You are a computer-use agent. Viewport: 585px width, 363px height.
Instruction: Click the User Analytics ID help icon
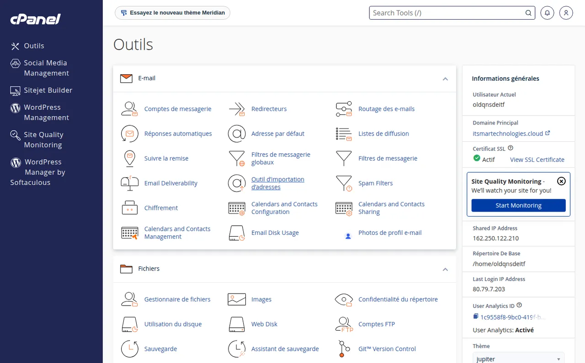(x=519, y=306)
